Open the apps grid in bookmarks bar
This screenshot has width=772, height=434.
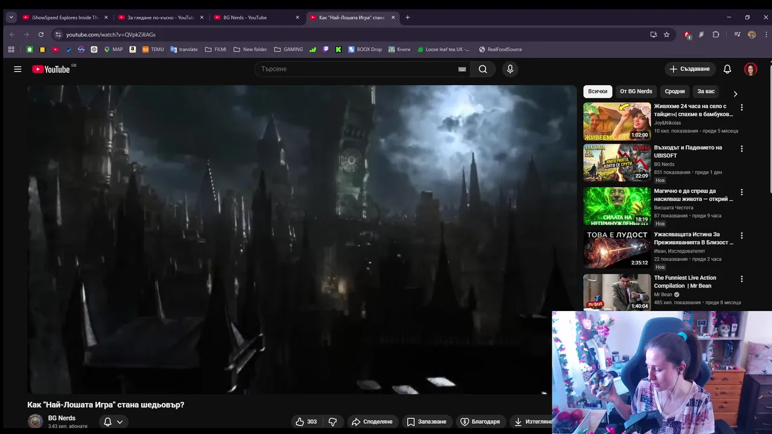point(11,49)
